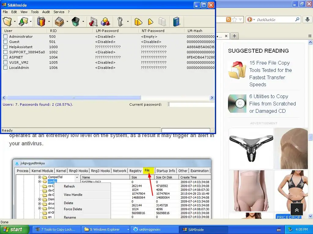Toggle the ASPNET user checkbox
The width and height of the screenshot is (313, 234).
pos(6,57)
